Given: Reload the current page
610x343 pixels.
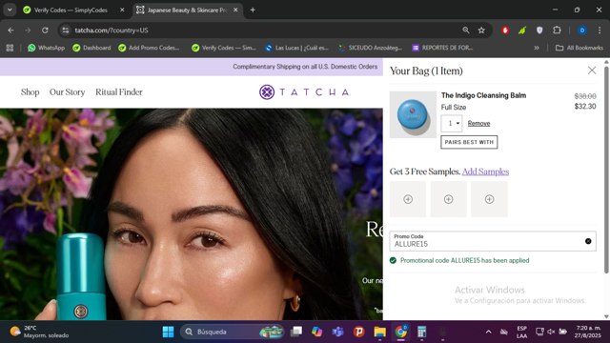Looking at the screenshot, I should [45, 30].
